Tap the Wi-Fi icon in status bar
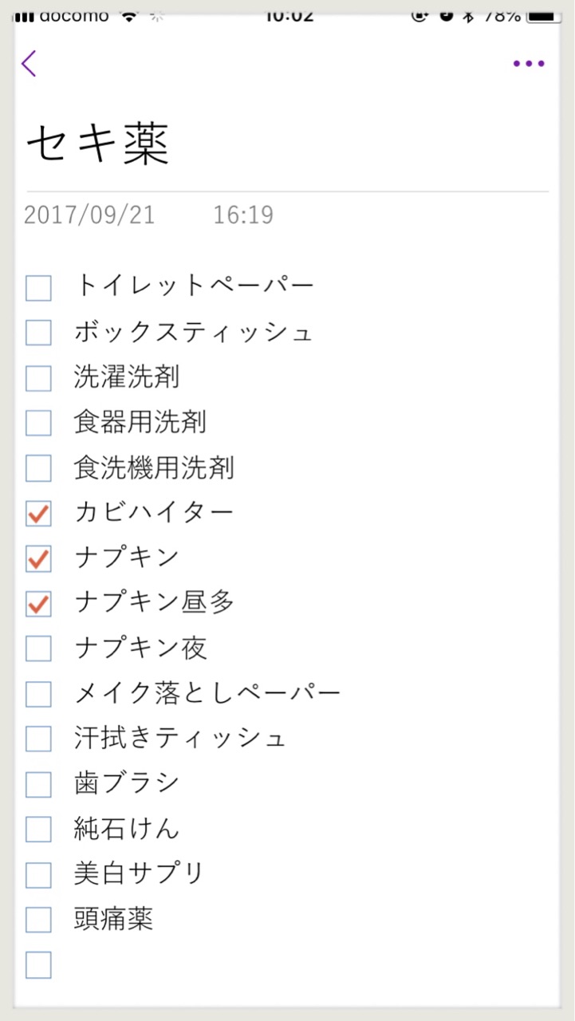This screenshot has width=575, height=1021. (x=128, y=16)
